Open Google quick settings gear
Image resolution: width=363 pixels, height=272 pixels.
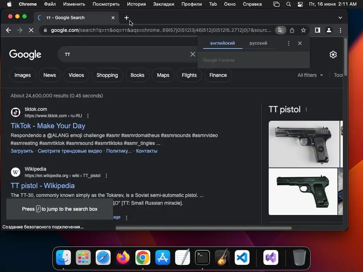[x=333, y=55]
